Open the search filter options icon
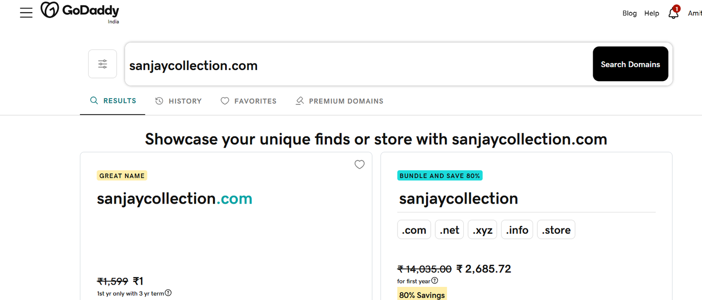Screen dimensions: 702x300 pyautogui.click(x=103, y=64)
